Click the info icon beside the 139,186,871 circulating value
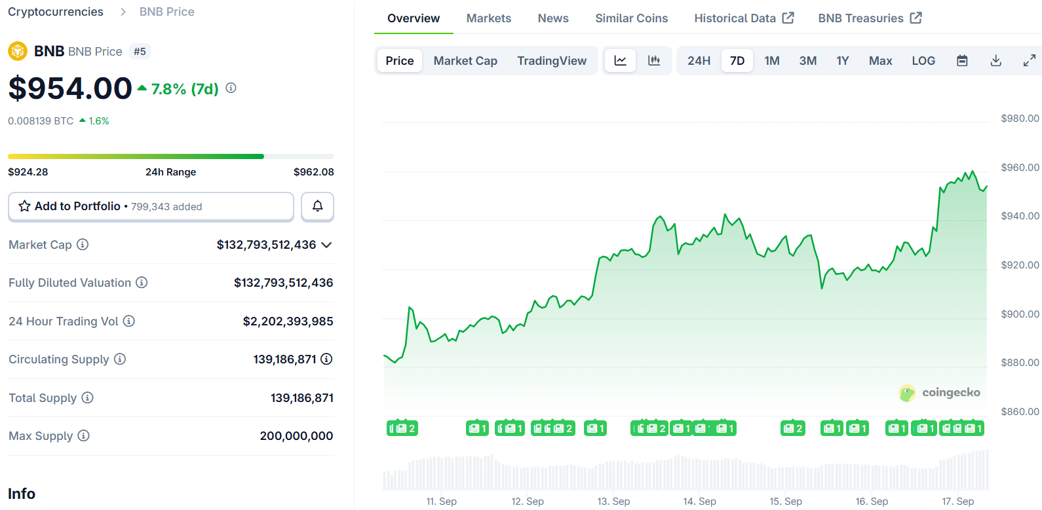The image size is (1042, 510). [x=326, y=359]
